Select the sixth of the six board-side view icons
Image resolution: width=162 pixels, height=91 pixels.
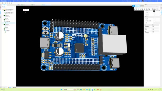150,9
